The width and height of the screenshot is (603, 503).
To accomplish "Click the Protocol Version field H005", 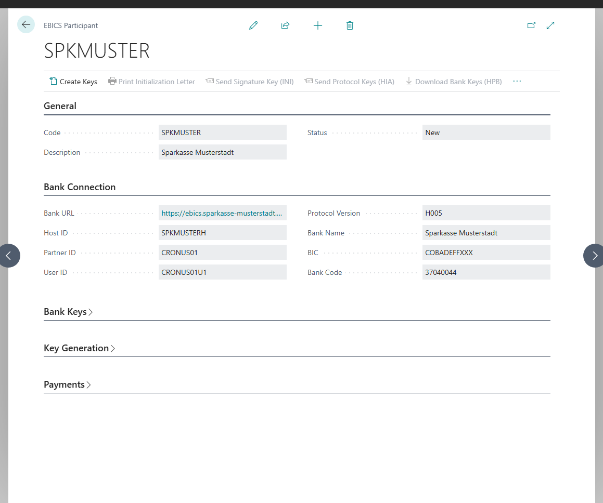I will 486,213.
